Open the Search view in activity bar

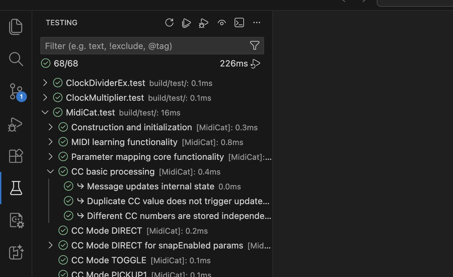click(x=16, y=59)
